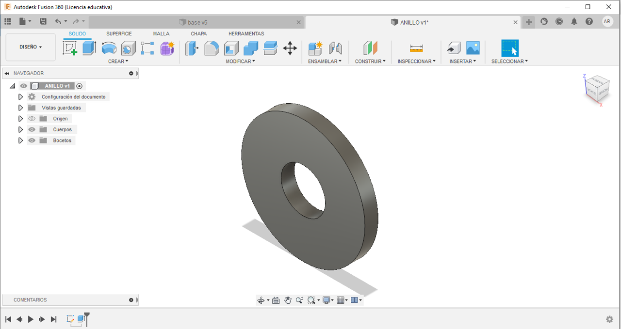Select the Combine tool
This screenshot has height=329, width=621.
(251, 48)
